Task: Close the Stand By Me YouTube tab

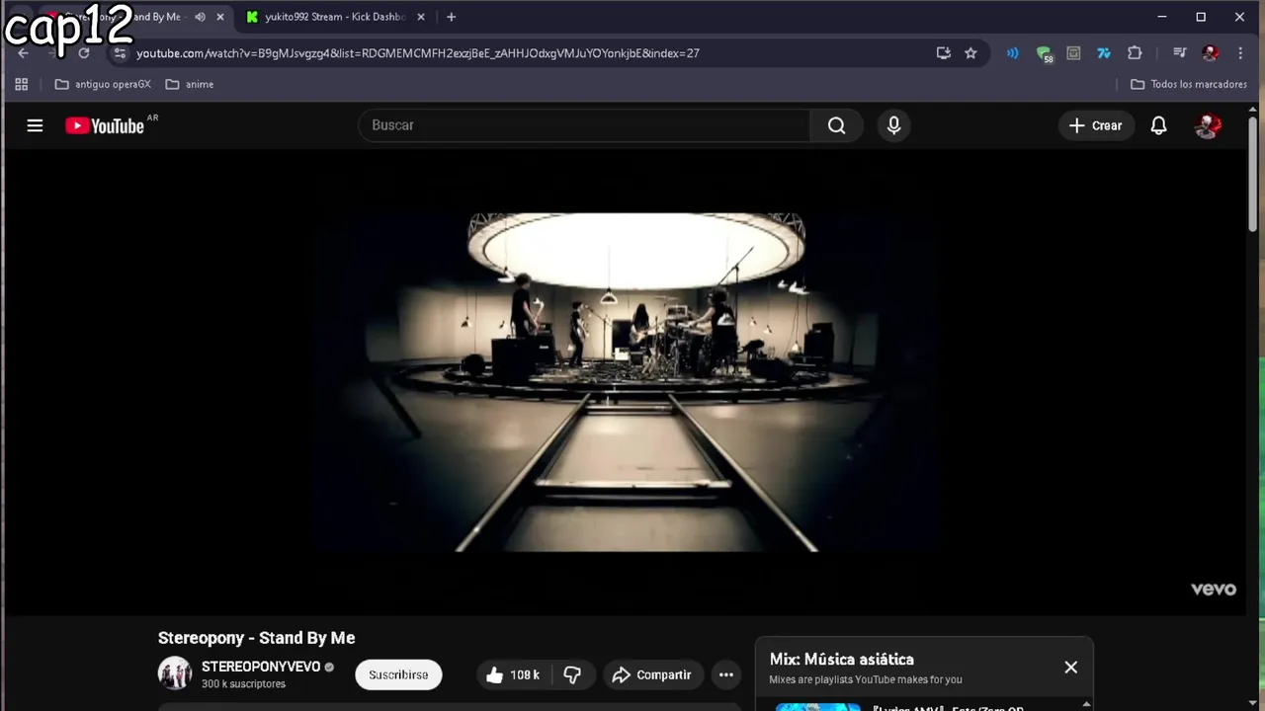Action: click(x=220, y=17)
